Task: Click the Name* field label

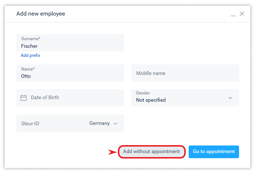Action: 28,69
